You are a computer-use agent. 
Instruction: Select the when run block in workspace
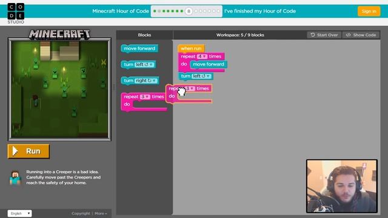click(191, 48)
